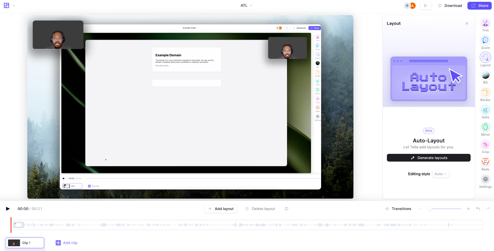Play the video from the timeline controls

(x=8, y=209)
